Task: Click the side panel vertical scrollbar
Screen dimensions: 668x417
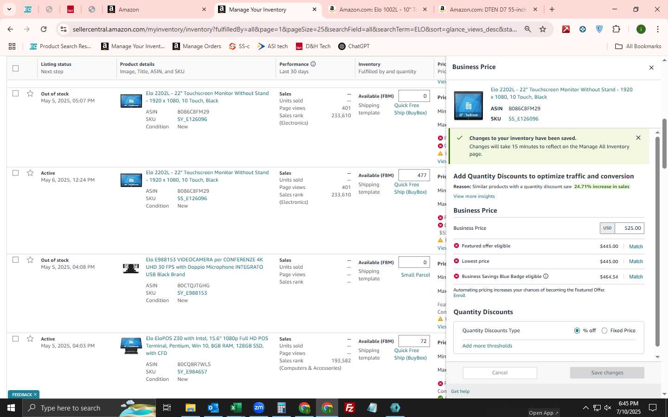Action: 657,241
